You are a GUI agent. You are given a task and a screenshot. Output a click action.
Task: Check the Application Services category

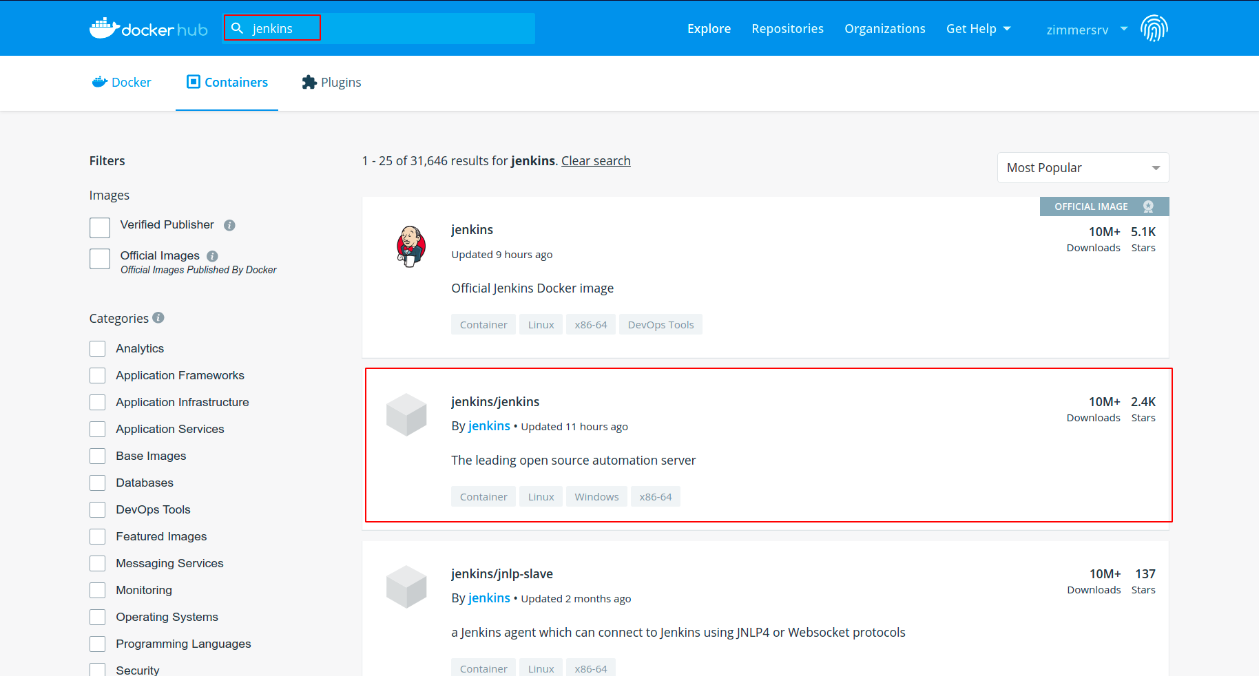coord(98,429)
